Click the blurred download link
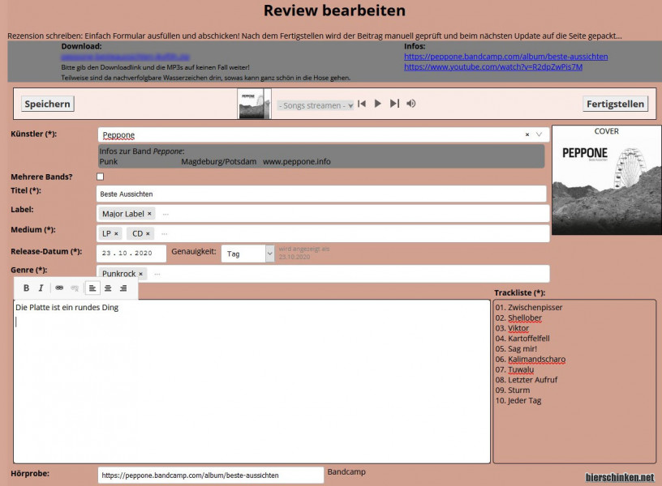662x486 pixels. click(x=126, y=57)
